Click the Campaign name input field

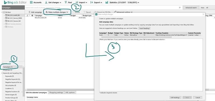point(60,100)
